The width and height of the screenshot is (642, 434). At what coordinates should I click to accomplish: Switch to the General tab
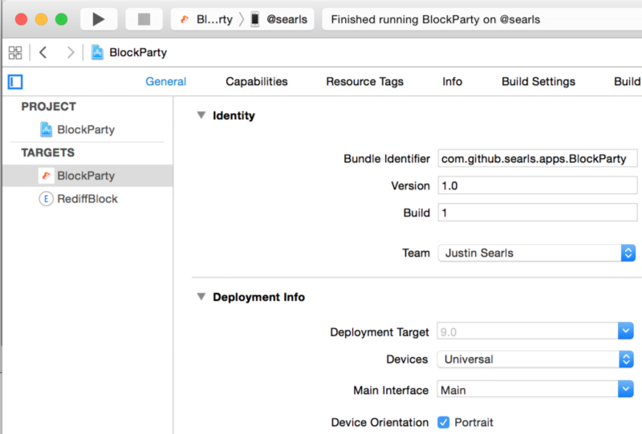point(166,82)
